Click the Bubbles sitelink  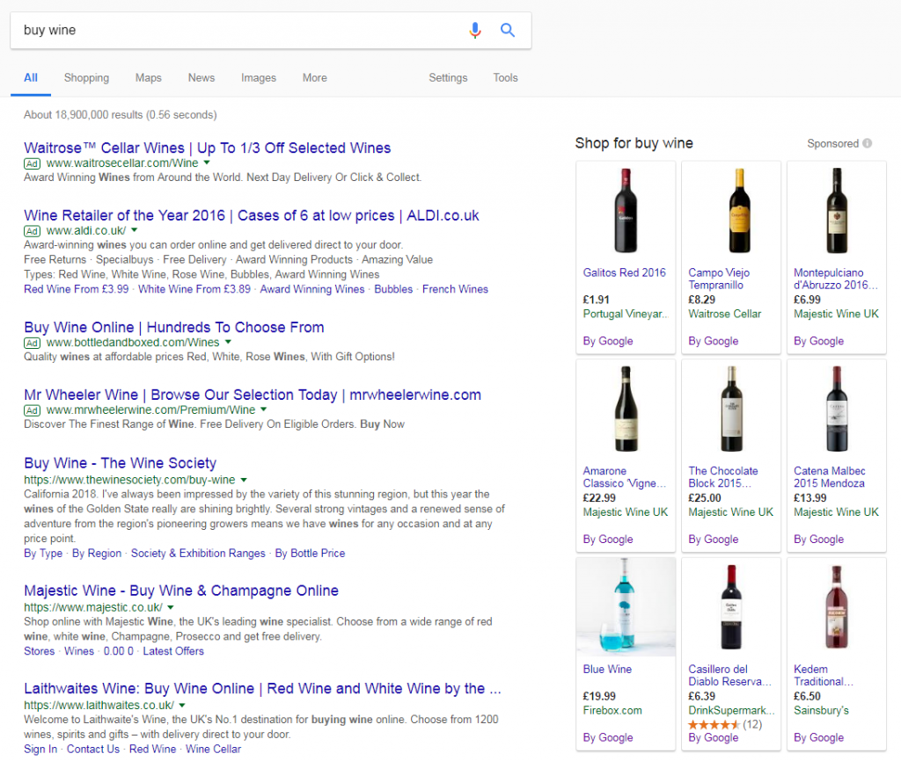(393, 289)
